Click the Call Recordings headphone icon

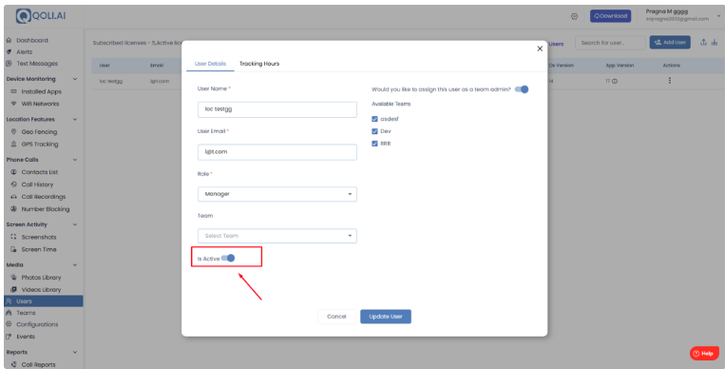[x=14, y=197]
